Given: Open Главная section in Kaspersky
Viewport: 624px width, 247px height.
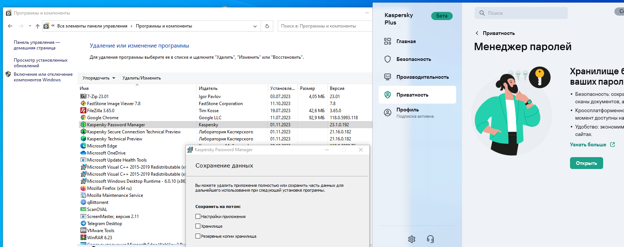Looking at the screenshot, I should click(417, 41).
